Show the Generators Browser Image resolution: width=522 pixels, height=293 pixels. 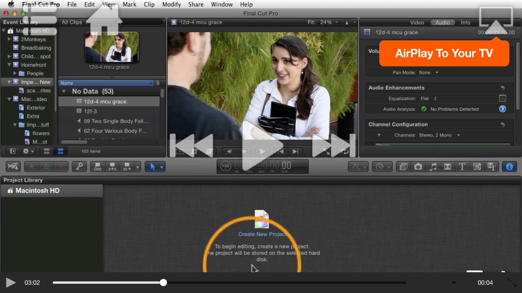point(477,166)
